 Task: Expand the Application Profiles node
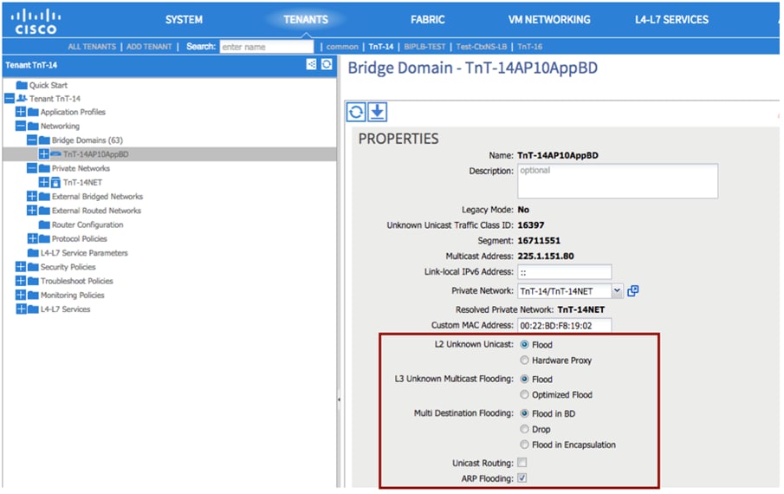coord(21,112)
